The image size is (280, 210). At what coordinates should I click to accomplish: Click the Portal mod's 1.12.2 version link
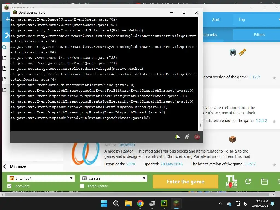(250, 164)
